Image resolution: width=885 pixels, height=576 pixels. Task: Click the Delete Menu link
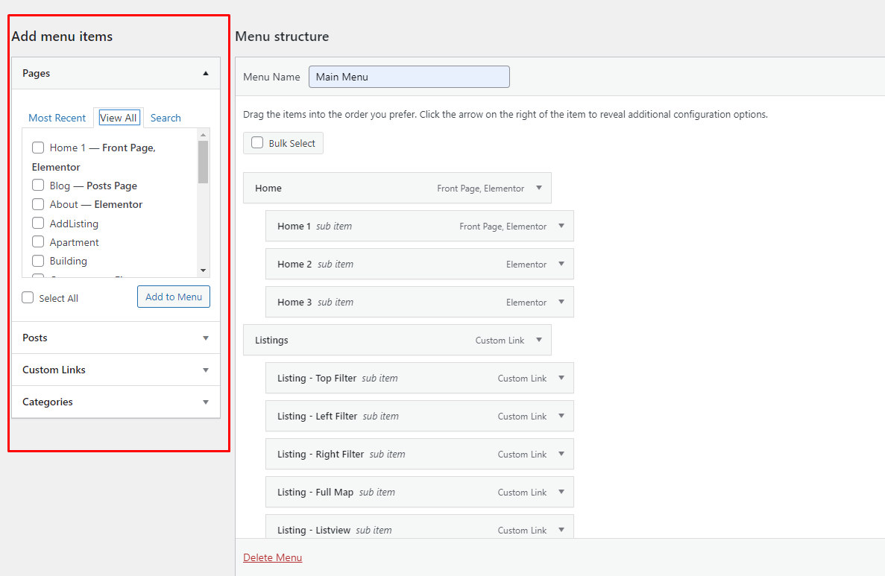pos(272,557)
